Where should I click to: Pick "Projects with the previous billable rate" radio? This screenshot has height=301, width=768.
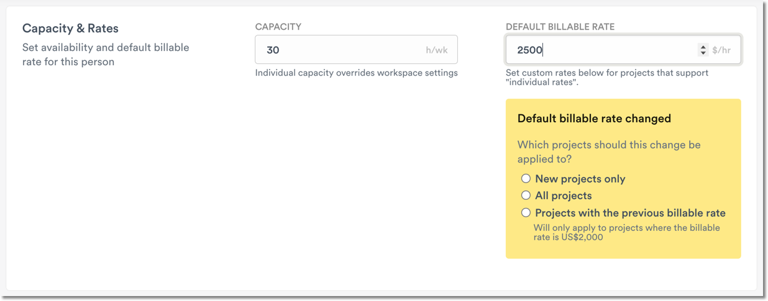(x=526, y=213)
